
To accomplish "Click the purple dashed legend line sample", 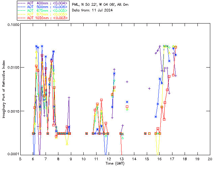I will coord(22,3).
